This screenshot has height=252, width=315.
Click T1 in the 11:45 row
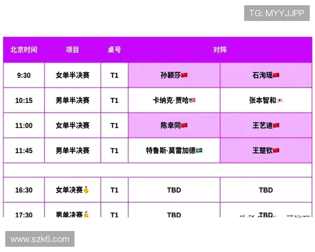click(114, 151)
